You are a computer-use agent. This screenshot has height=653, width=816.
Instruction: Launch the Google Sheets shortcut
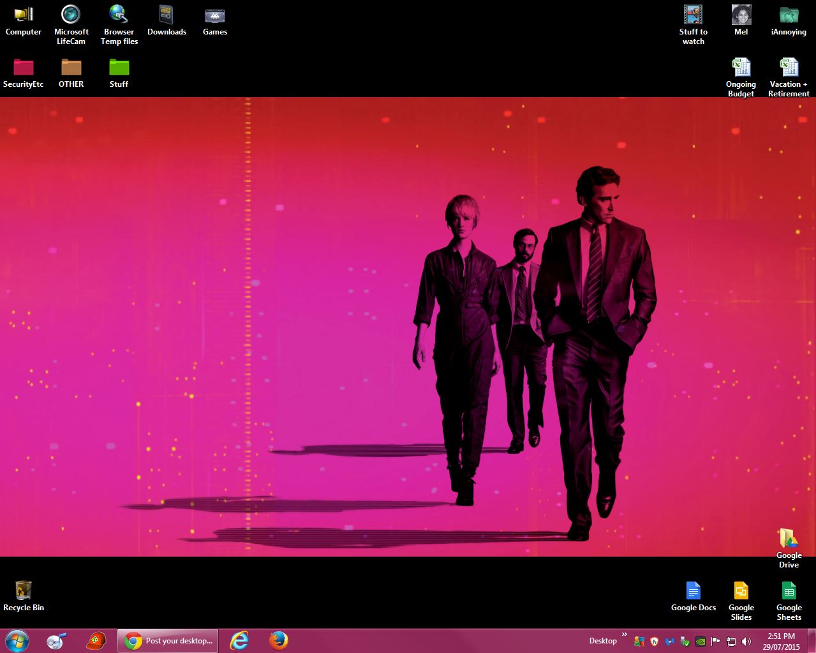(789, 601)
